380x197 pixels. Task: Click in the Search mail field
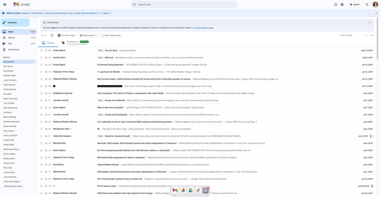click(184, 5)
